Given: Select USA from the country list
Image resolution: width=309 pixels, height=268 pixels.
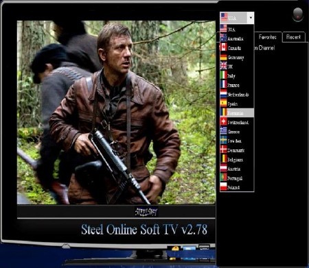Looking at the screenshot, I should click(x=237, y=29).
